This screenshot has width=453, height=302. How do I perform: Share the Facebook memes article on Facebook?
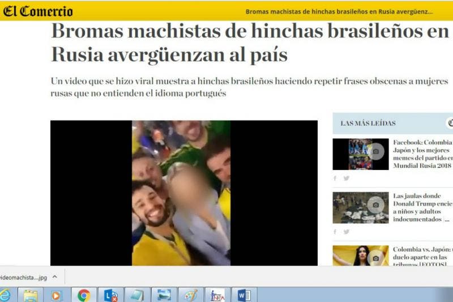click(335, 178)
